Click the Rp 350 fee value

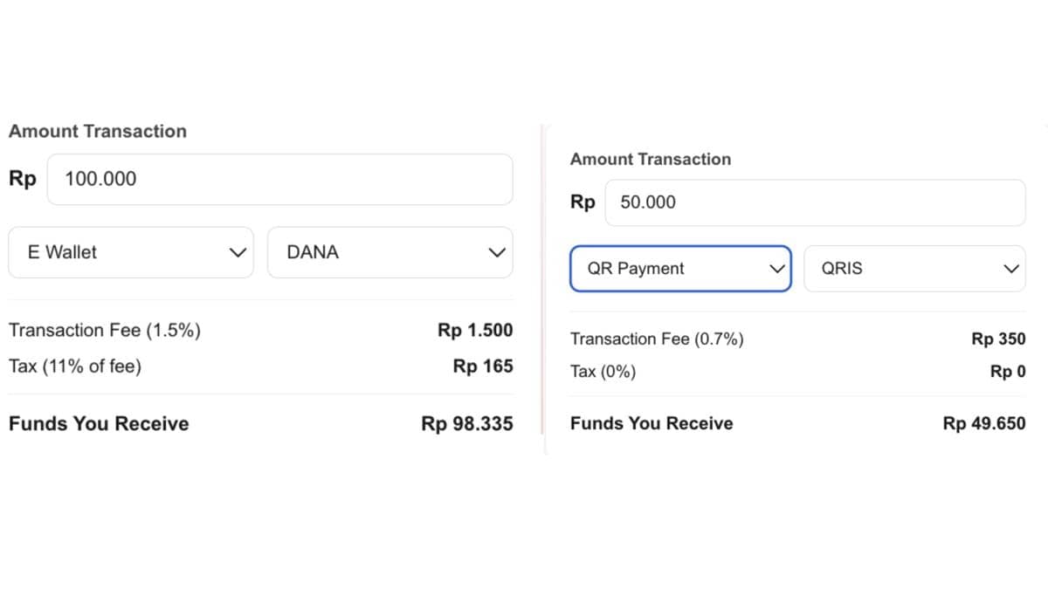[x=998, y=339]
